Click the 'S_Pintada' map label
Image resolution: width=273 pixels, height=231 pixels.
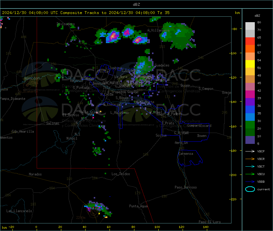81,88
